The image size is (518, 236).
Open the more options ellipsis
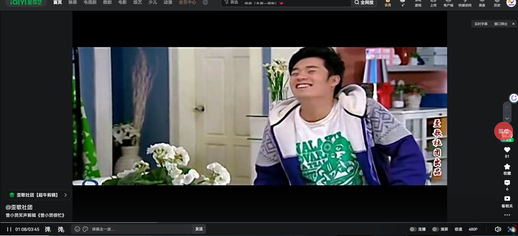507,215
